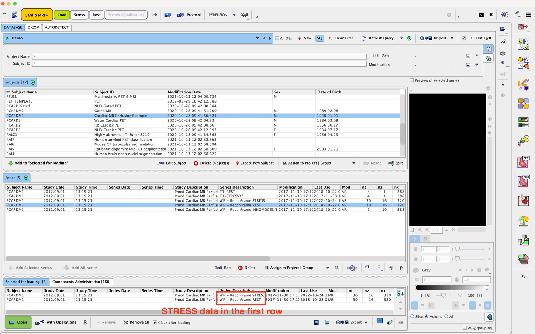Click the hamburger menu icon at top right
Screen dimensions: 535x334
point(528,15)
